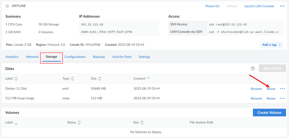Go to the Backups tab
This screenshot has width=289, height=138.
coord(99,57)
